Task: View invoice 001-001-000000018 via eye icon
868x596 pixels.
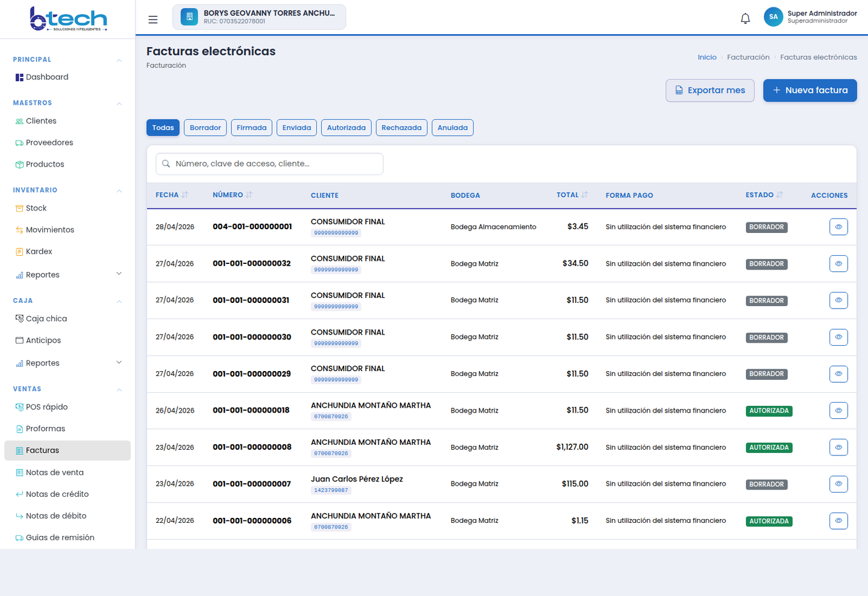Action: point(838,411)
